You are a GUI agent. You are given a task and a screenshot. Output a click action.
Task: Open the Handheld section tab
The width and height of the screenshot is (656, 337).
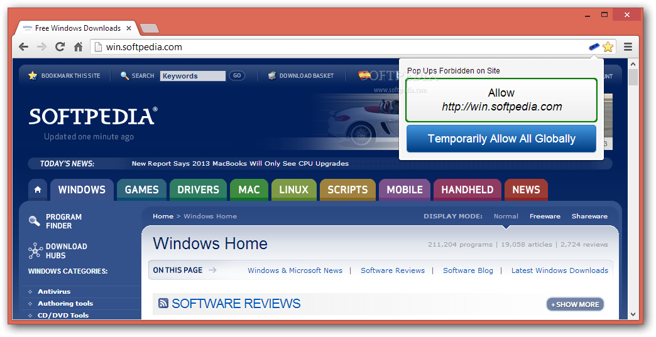point(467,190)
